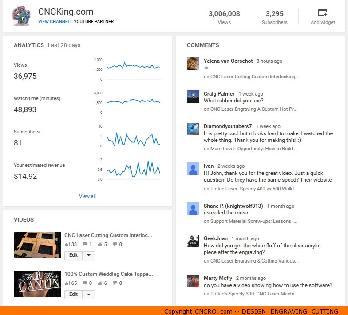The width and height of the screenshot is (348, 315).
Task: Open GeekJoan's profile avatar
Action: (x=193, y=241)
